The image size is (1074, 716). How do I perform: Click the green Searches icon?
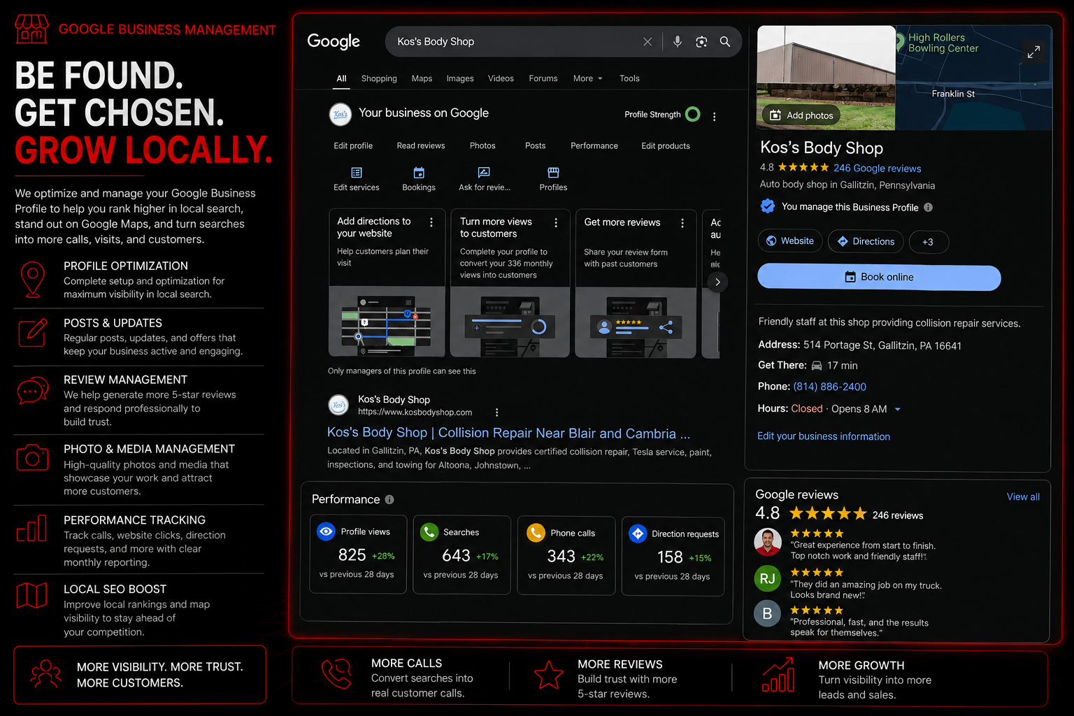point(429,532)
